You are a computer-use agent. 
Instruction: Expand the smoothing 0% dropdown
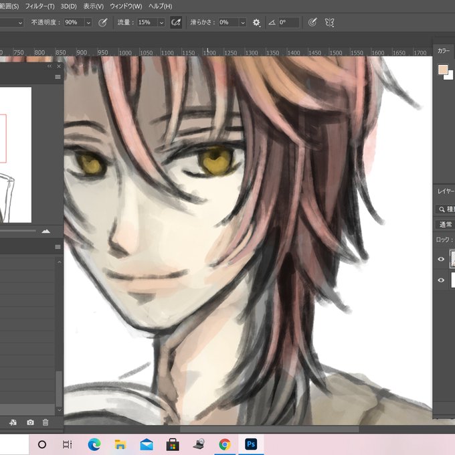click(243, 23)
